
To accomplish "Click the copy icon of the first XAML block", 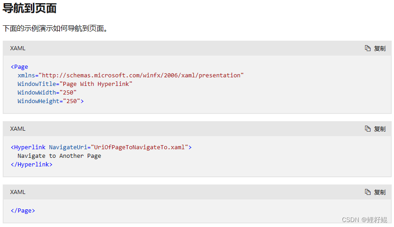I will [x=368, y=48].
